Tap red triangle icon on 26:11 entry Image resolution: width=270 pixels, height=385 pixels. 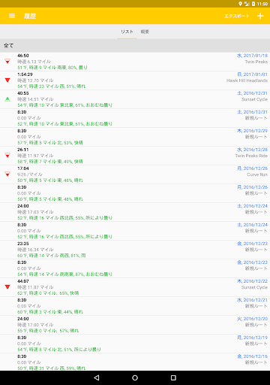pos(7,156)
